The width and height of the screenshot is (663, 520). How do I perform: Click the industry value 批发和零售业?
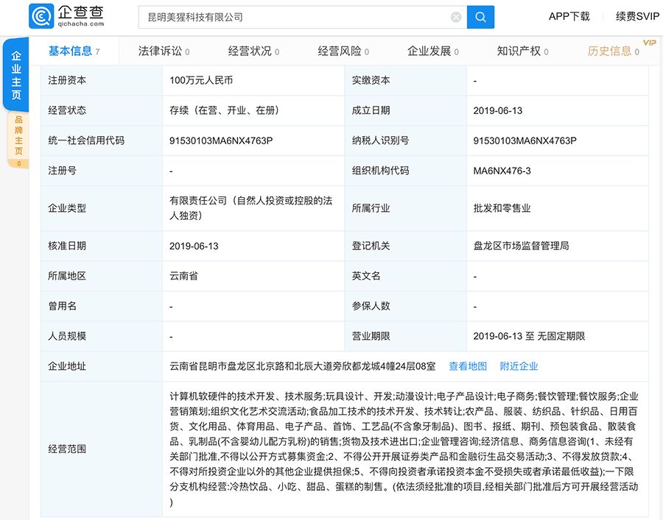(x=502, y=208)
